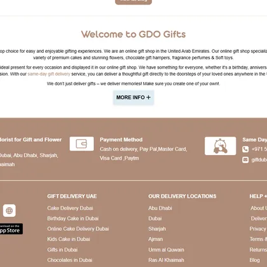Open the Blog footer link

pos(254,260)
